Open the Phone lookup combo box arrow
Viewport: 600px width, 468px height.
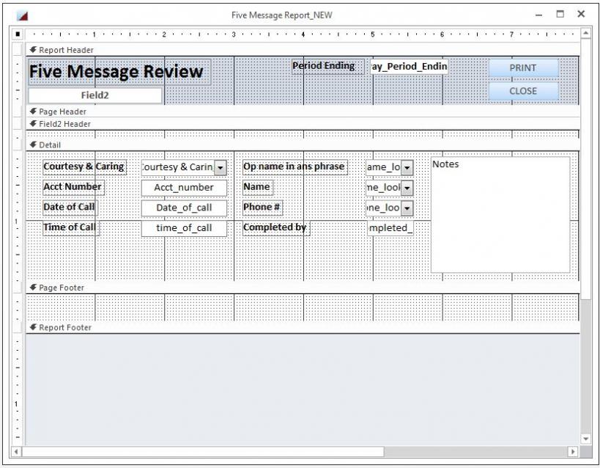click(407, 208)
